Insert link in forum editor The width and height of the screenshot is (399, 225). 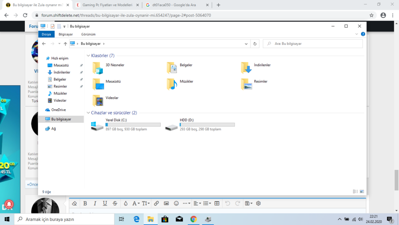156,203
